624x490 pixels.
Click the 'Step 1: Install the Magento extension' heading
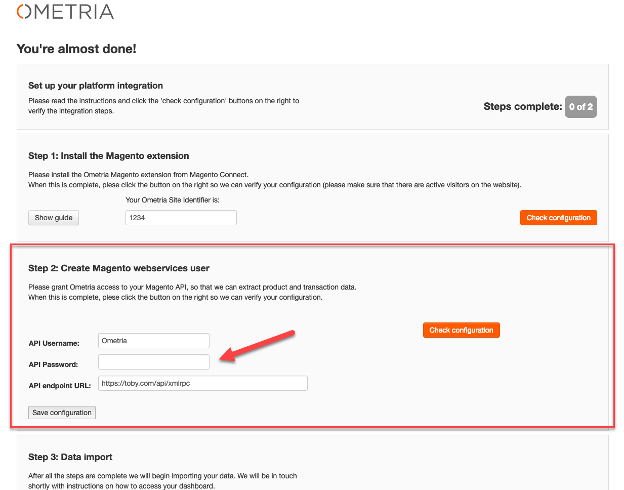coord(109,156)
